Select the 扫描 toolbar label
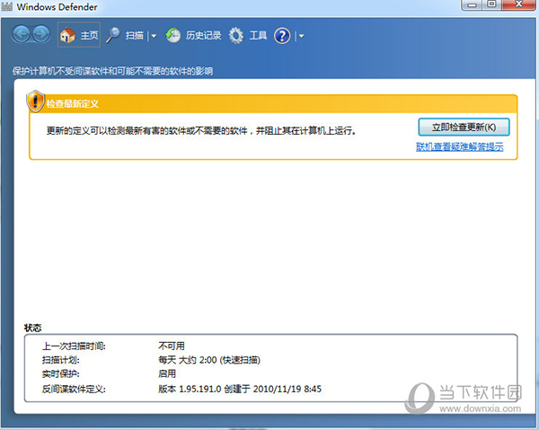Image resolution: width=539 pixels, height=430 pixels. pos(135,35)
